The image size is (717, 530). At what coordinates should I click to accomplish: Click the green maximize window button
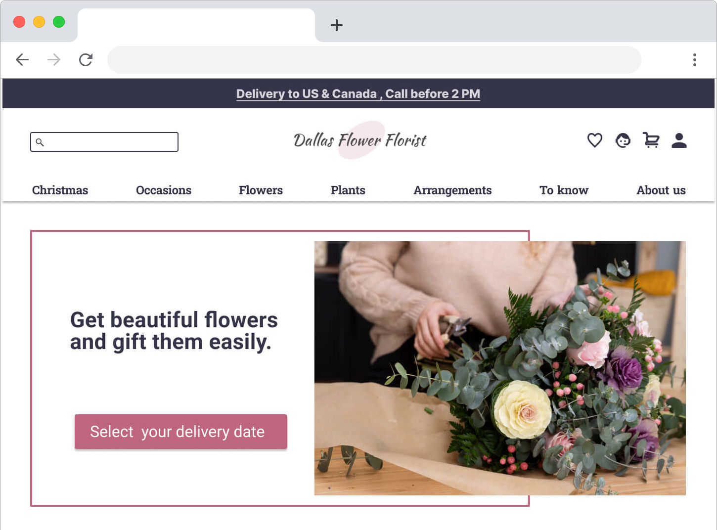coord(59,22)
